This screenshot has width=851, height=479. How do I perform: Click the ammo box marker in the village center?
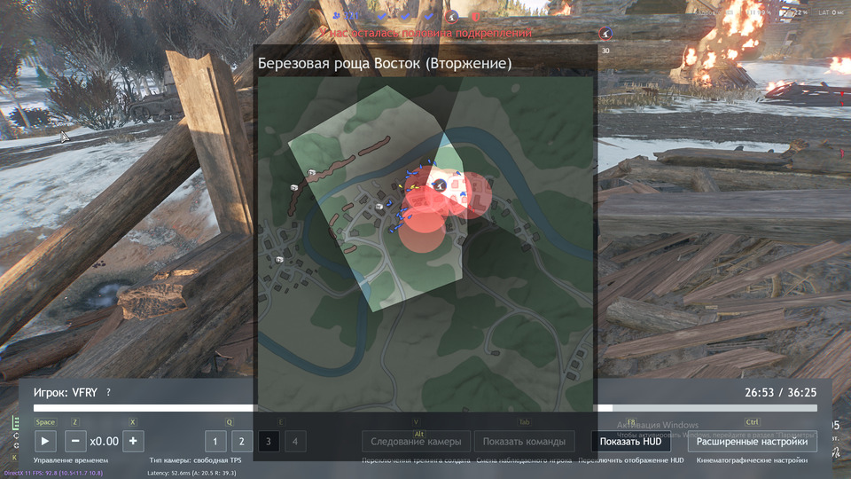[x=379, y=206]
